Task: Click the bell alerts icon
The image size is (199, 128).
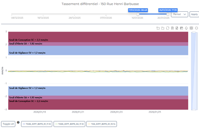Action: (186, 28)
